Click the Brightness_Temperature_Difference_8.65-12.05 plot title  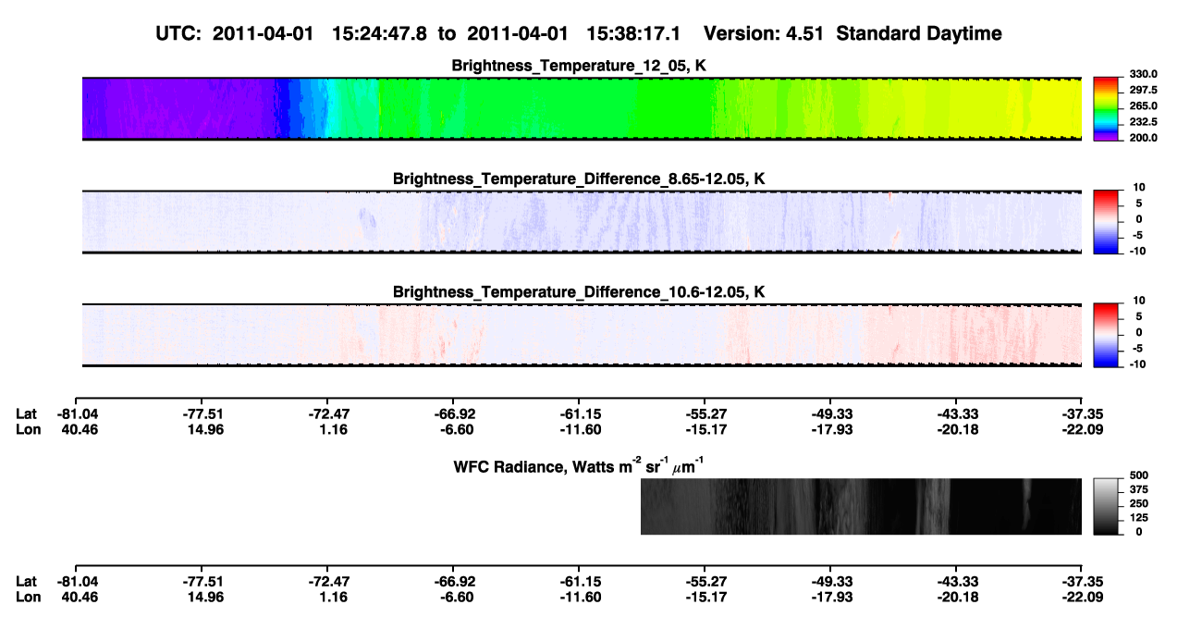click(580, 179)
